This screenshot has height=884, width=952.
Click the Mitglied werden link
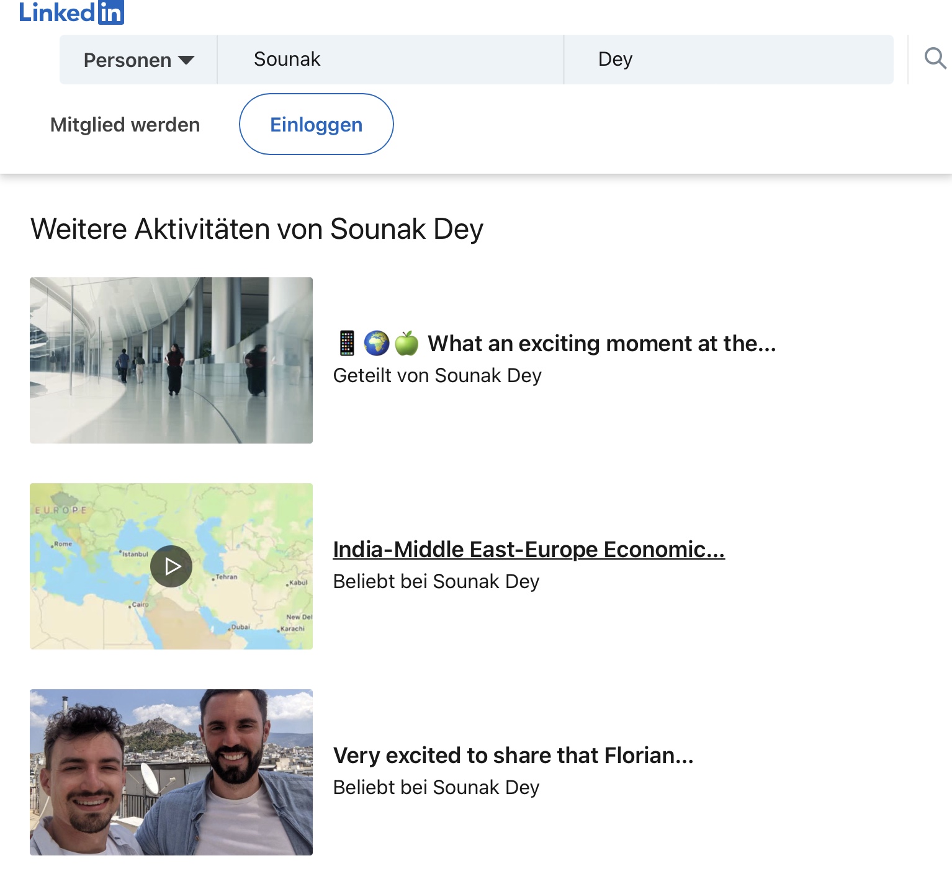point(125,125)
